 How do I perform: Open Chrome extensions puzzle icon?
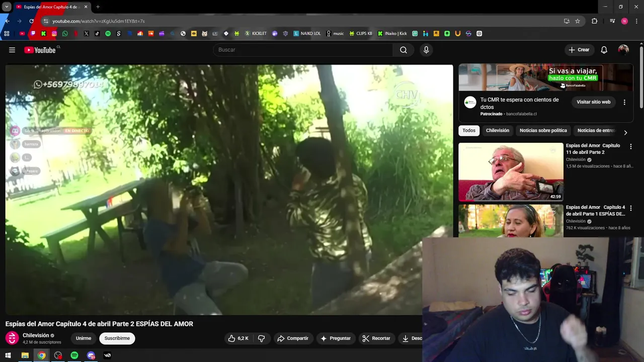coord(595,21)
